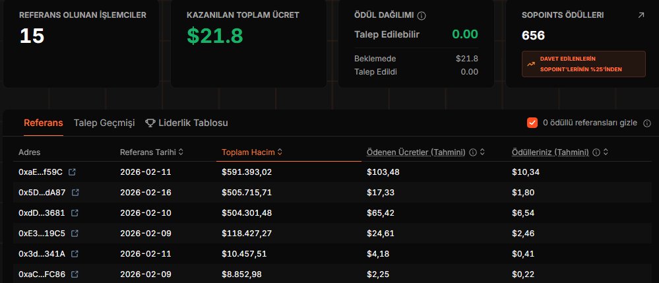Click paid fees value $17,33

pyautogui.click(x=381, y=193)
